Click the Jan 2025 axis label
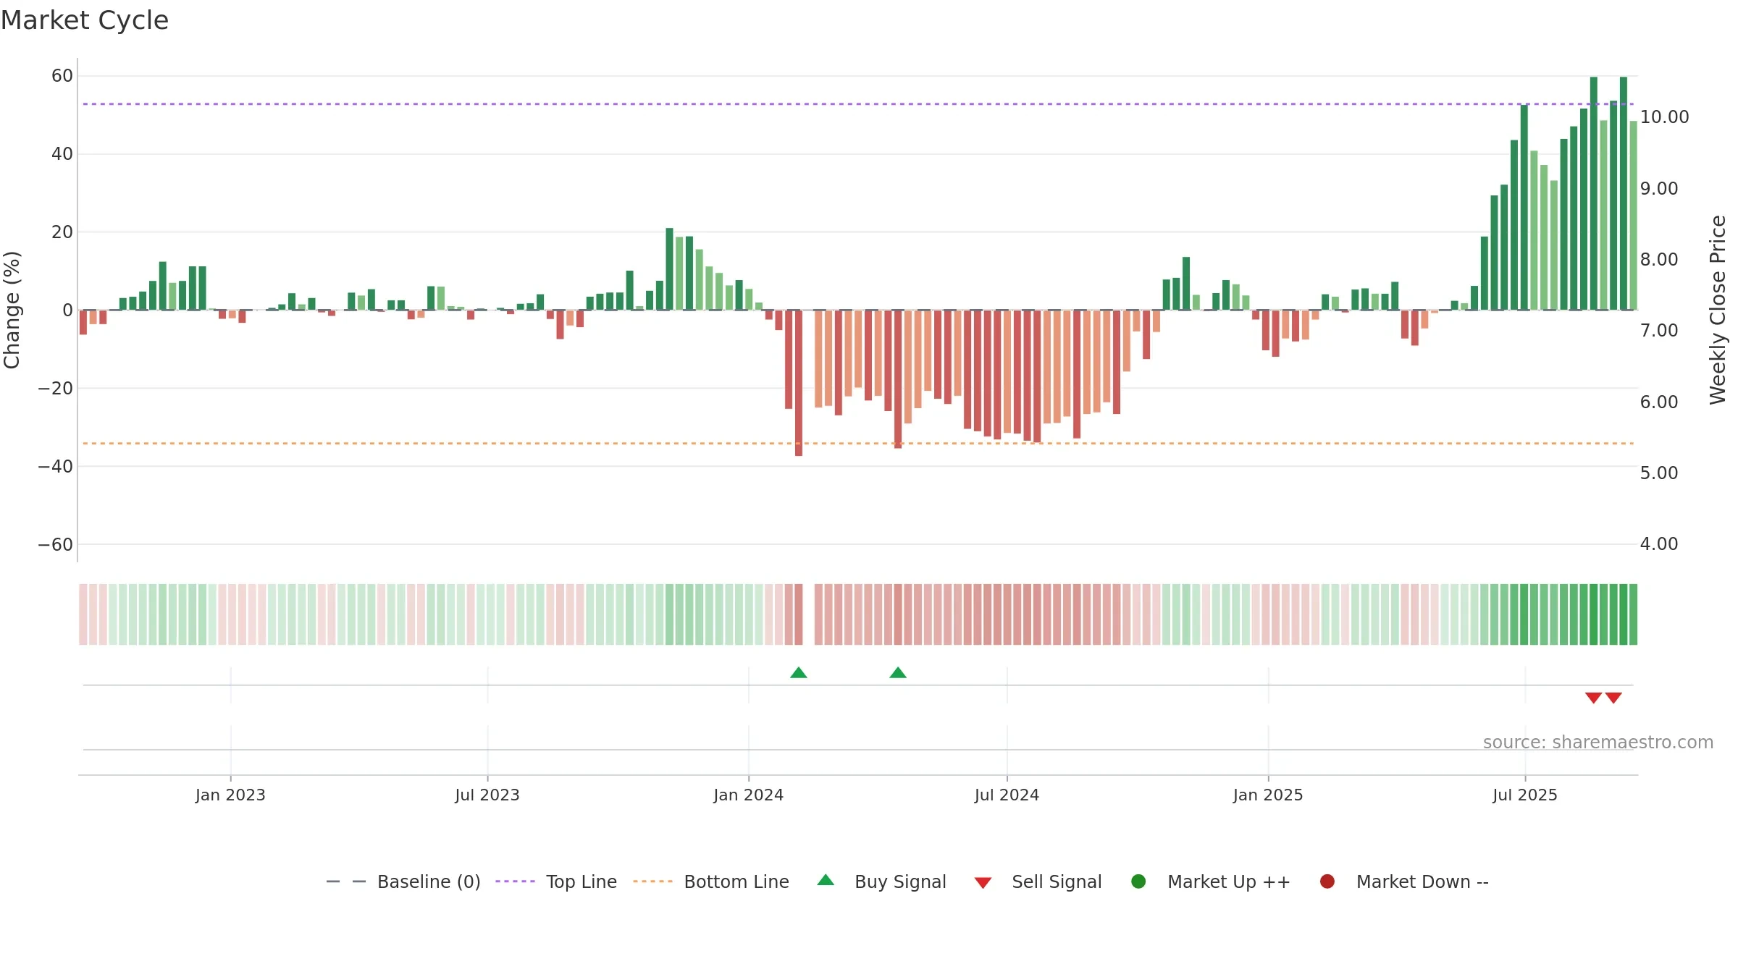The height and width of the screenshot is (977, 1738). tap(1268, 795)
